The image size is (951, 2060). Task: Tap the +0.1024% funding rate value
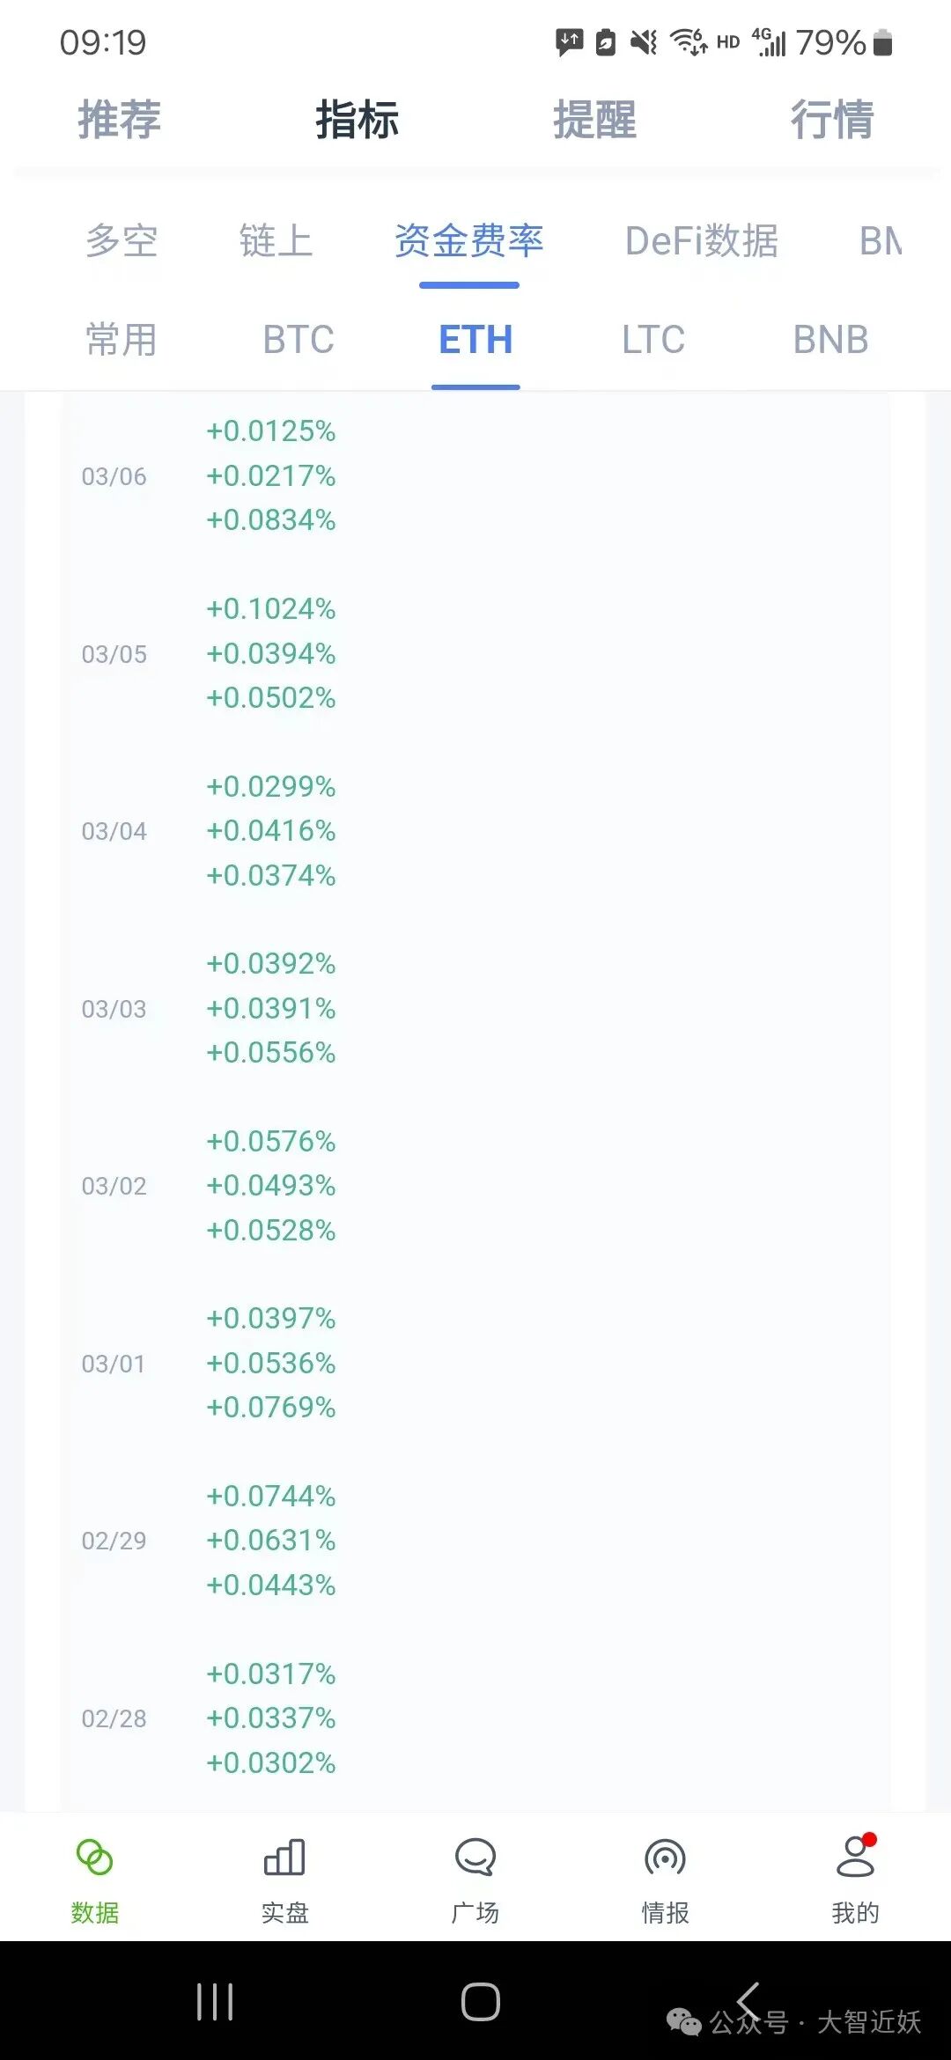pyautogui.click(x=271, y=609)
